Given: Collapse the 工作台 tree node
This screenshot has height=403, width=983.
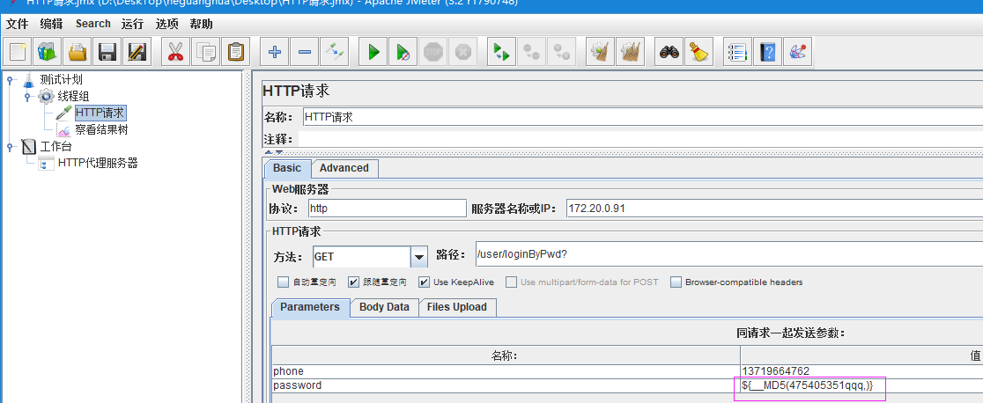Looking at the screenshot, I should 10,147.
